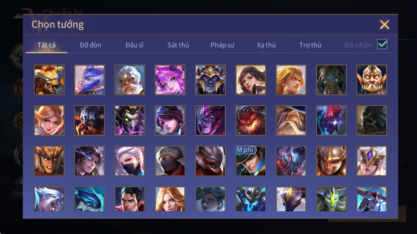
Task: Pick the blonde red-eyed male hero
Action: (x=291, y=80)
